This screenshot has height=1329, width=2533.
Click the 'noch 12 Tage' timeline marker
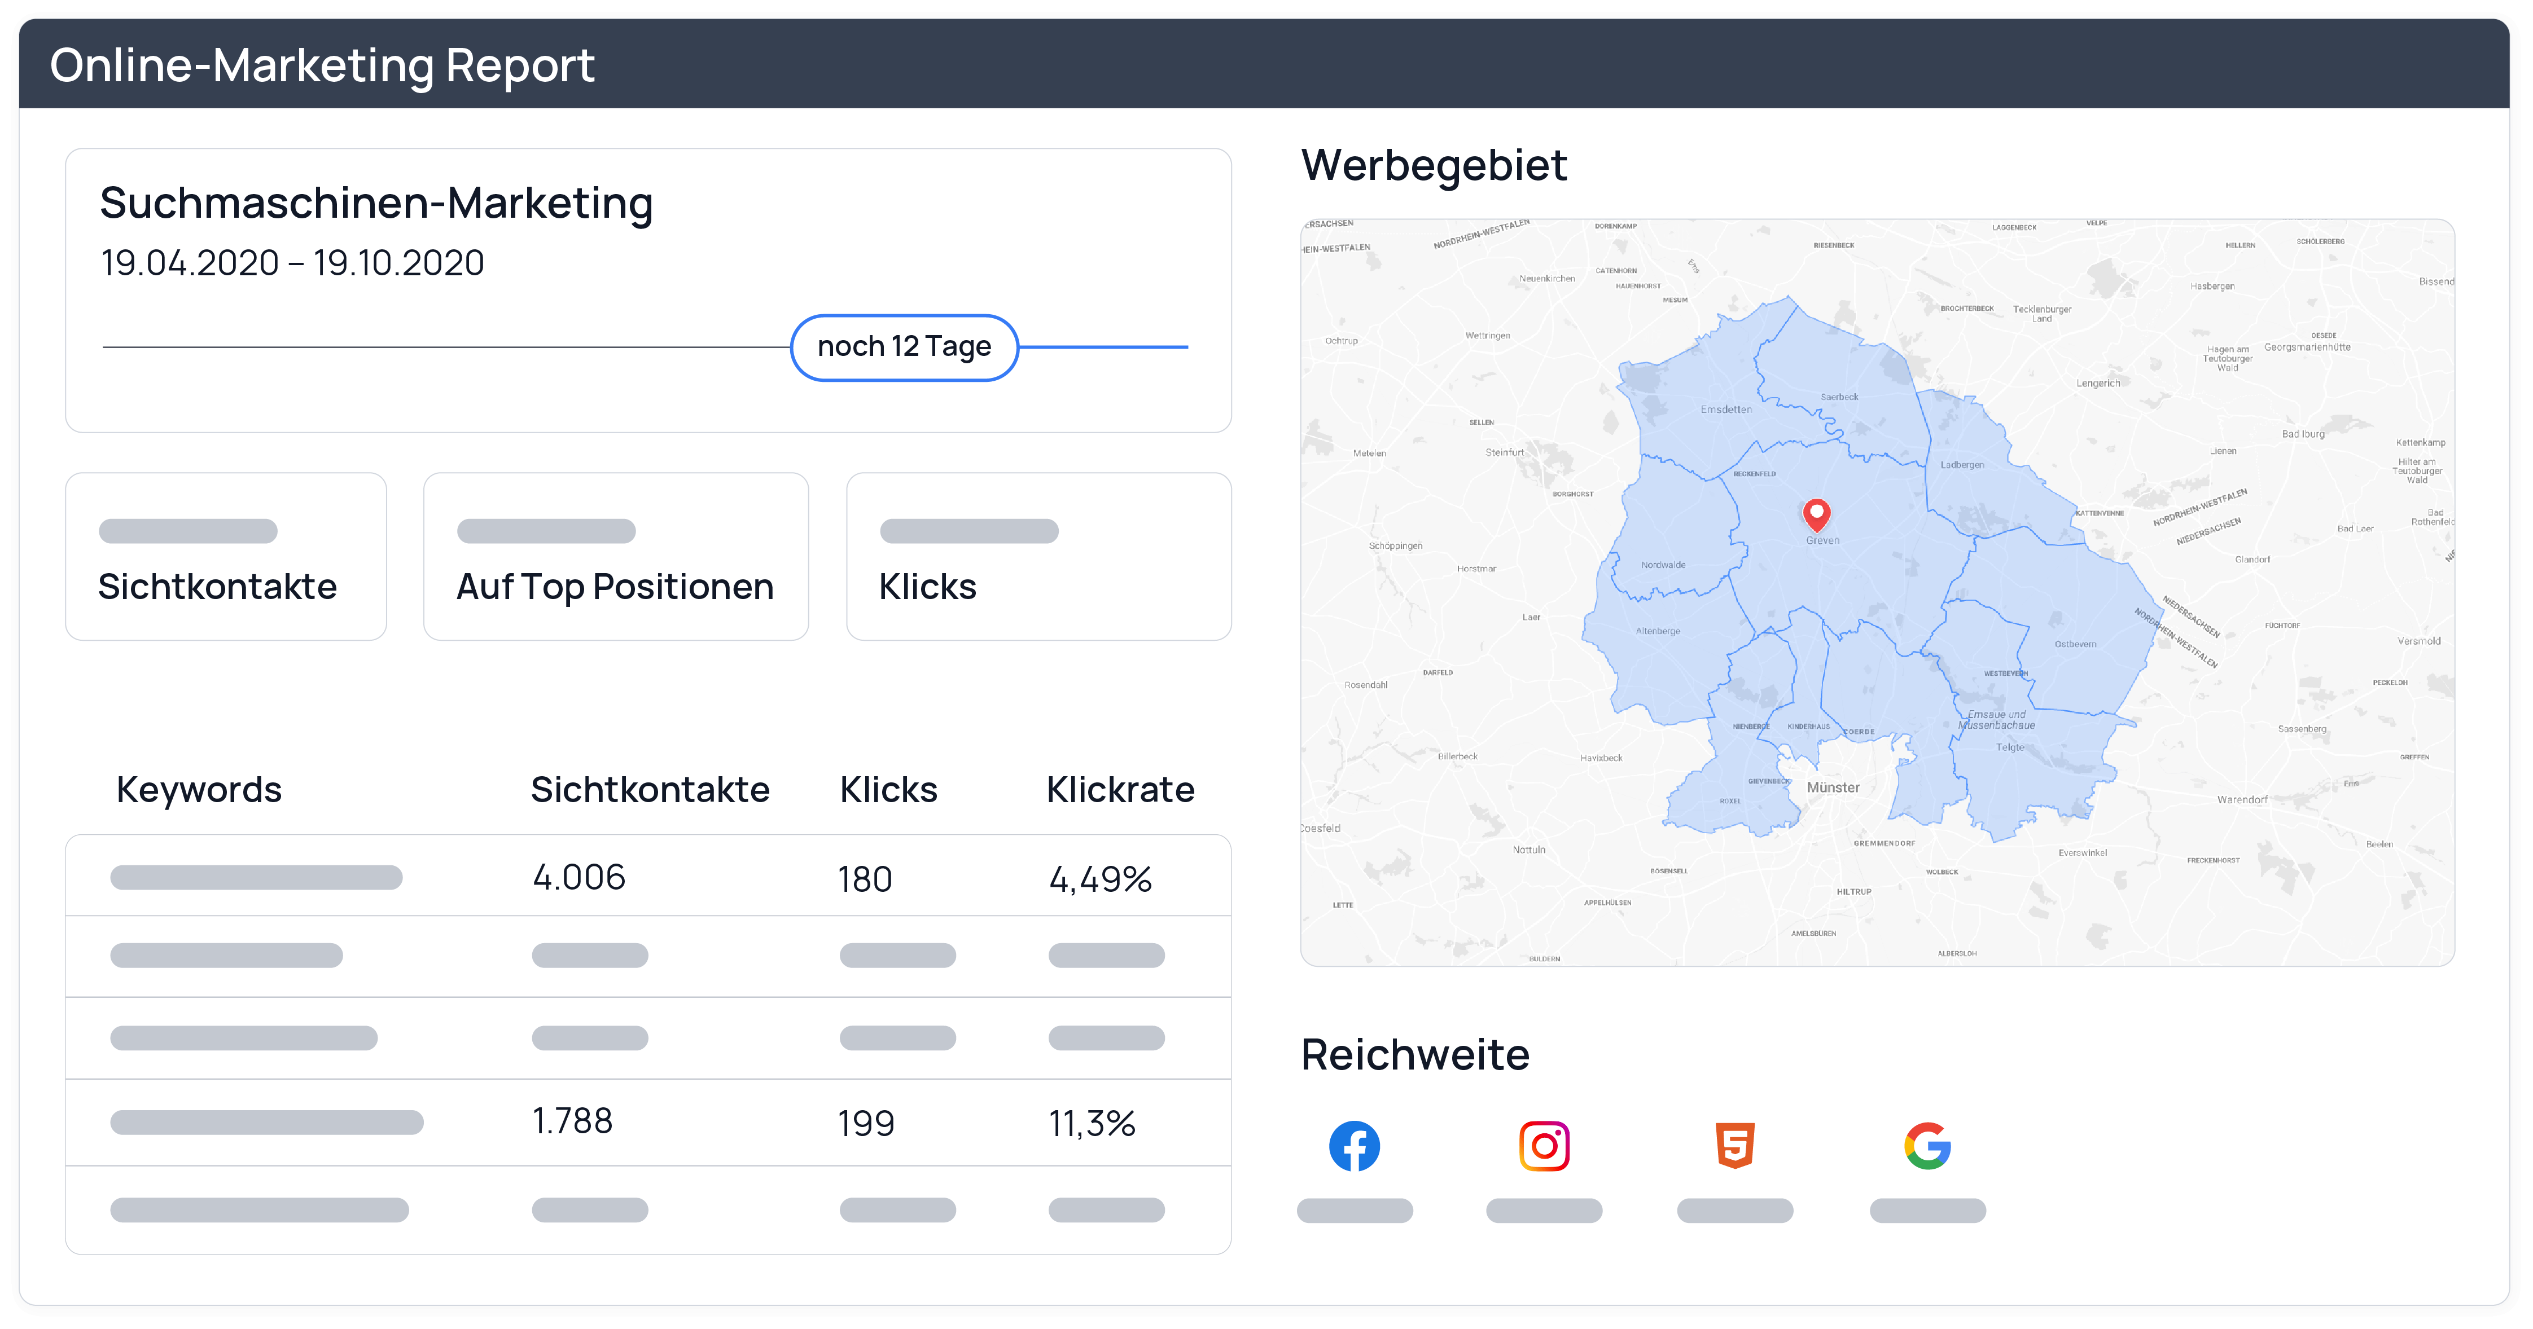coord(904,347)
